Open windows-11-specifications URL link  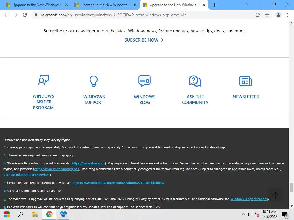pos(118,183)
